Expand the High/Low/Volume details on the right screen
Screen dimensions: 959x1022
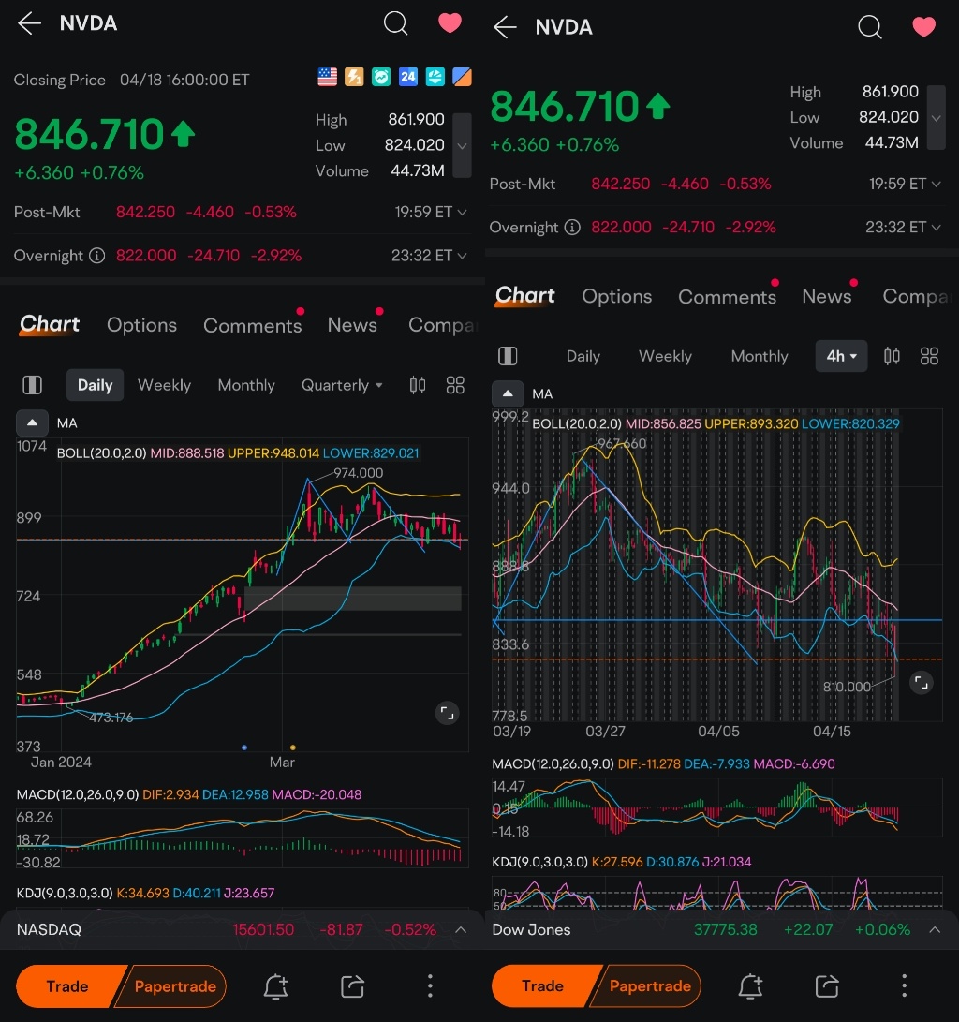click(937, 117)
